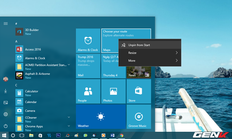Jump to the # letter section

tap(16, 24)
